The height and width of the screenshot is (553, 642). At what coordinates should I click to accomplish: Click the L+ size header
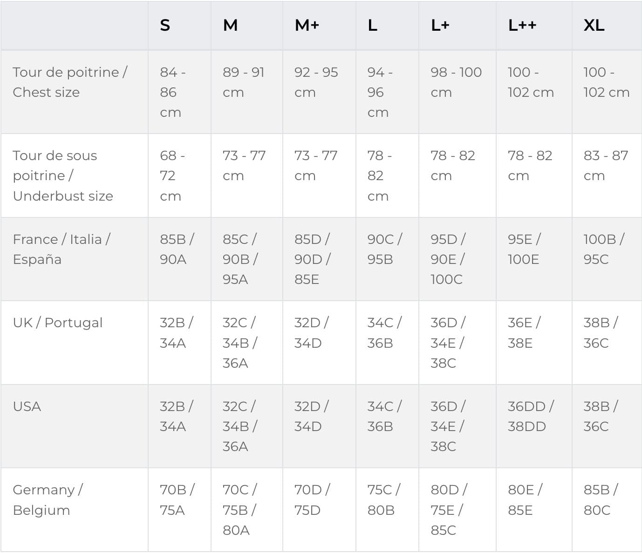coord(440,25)
